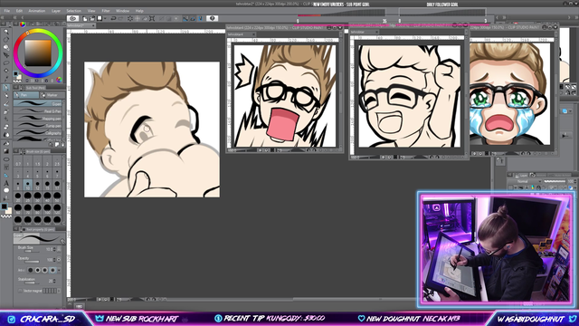Screen dimensions: 579x326
Task: Open the help question mark icon
Action: point(212,18)
